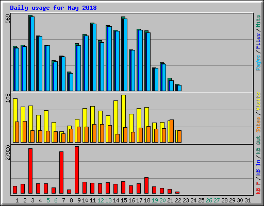Click the Hits legend label

click(x=258, y=22)
